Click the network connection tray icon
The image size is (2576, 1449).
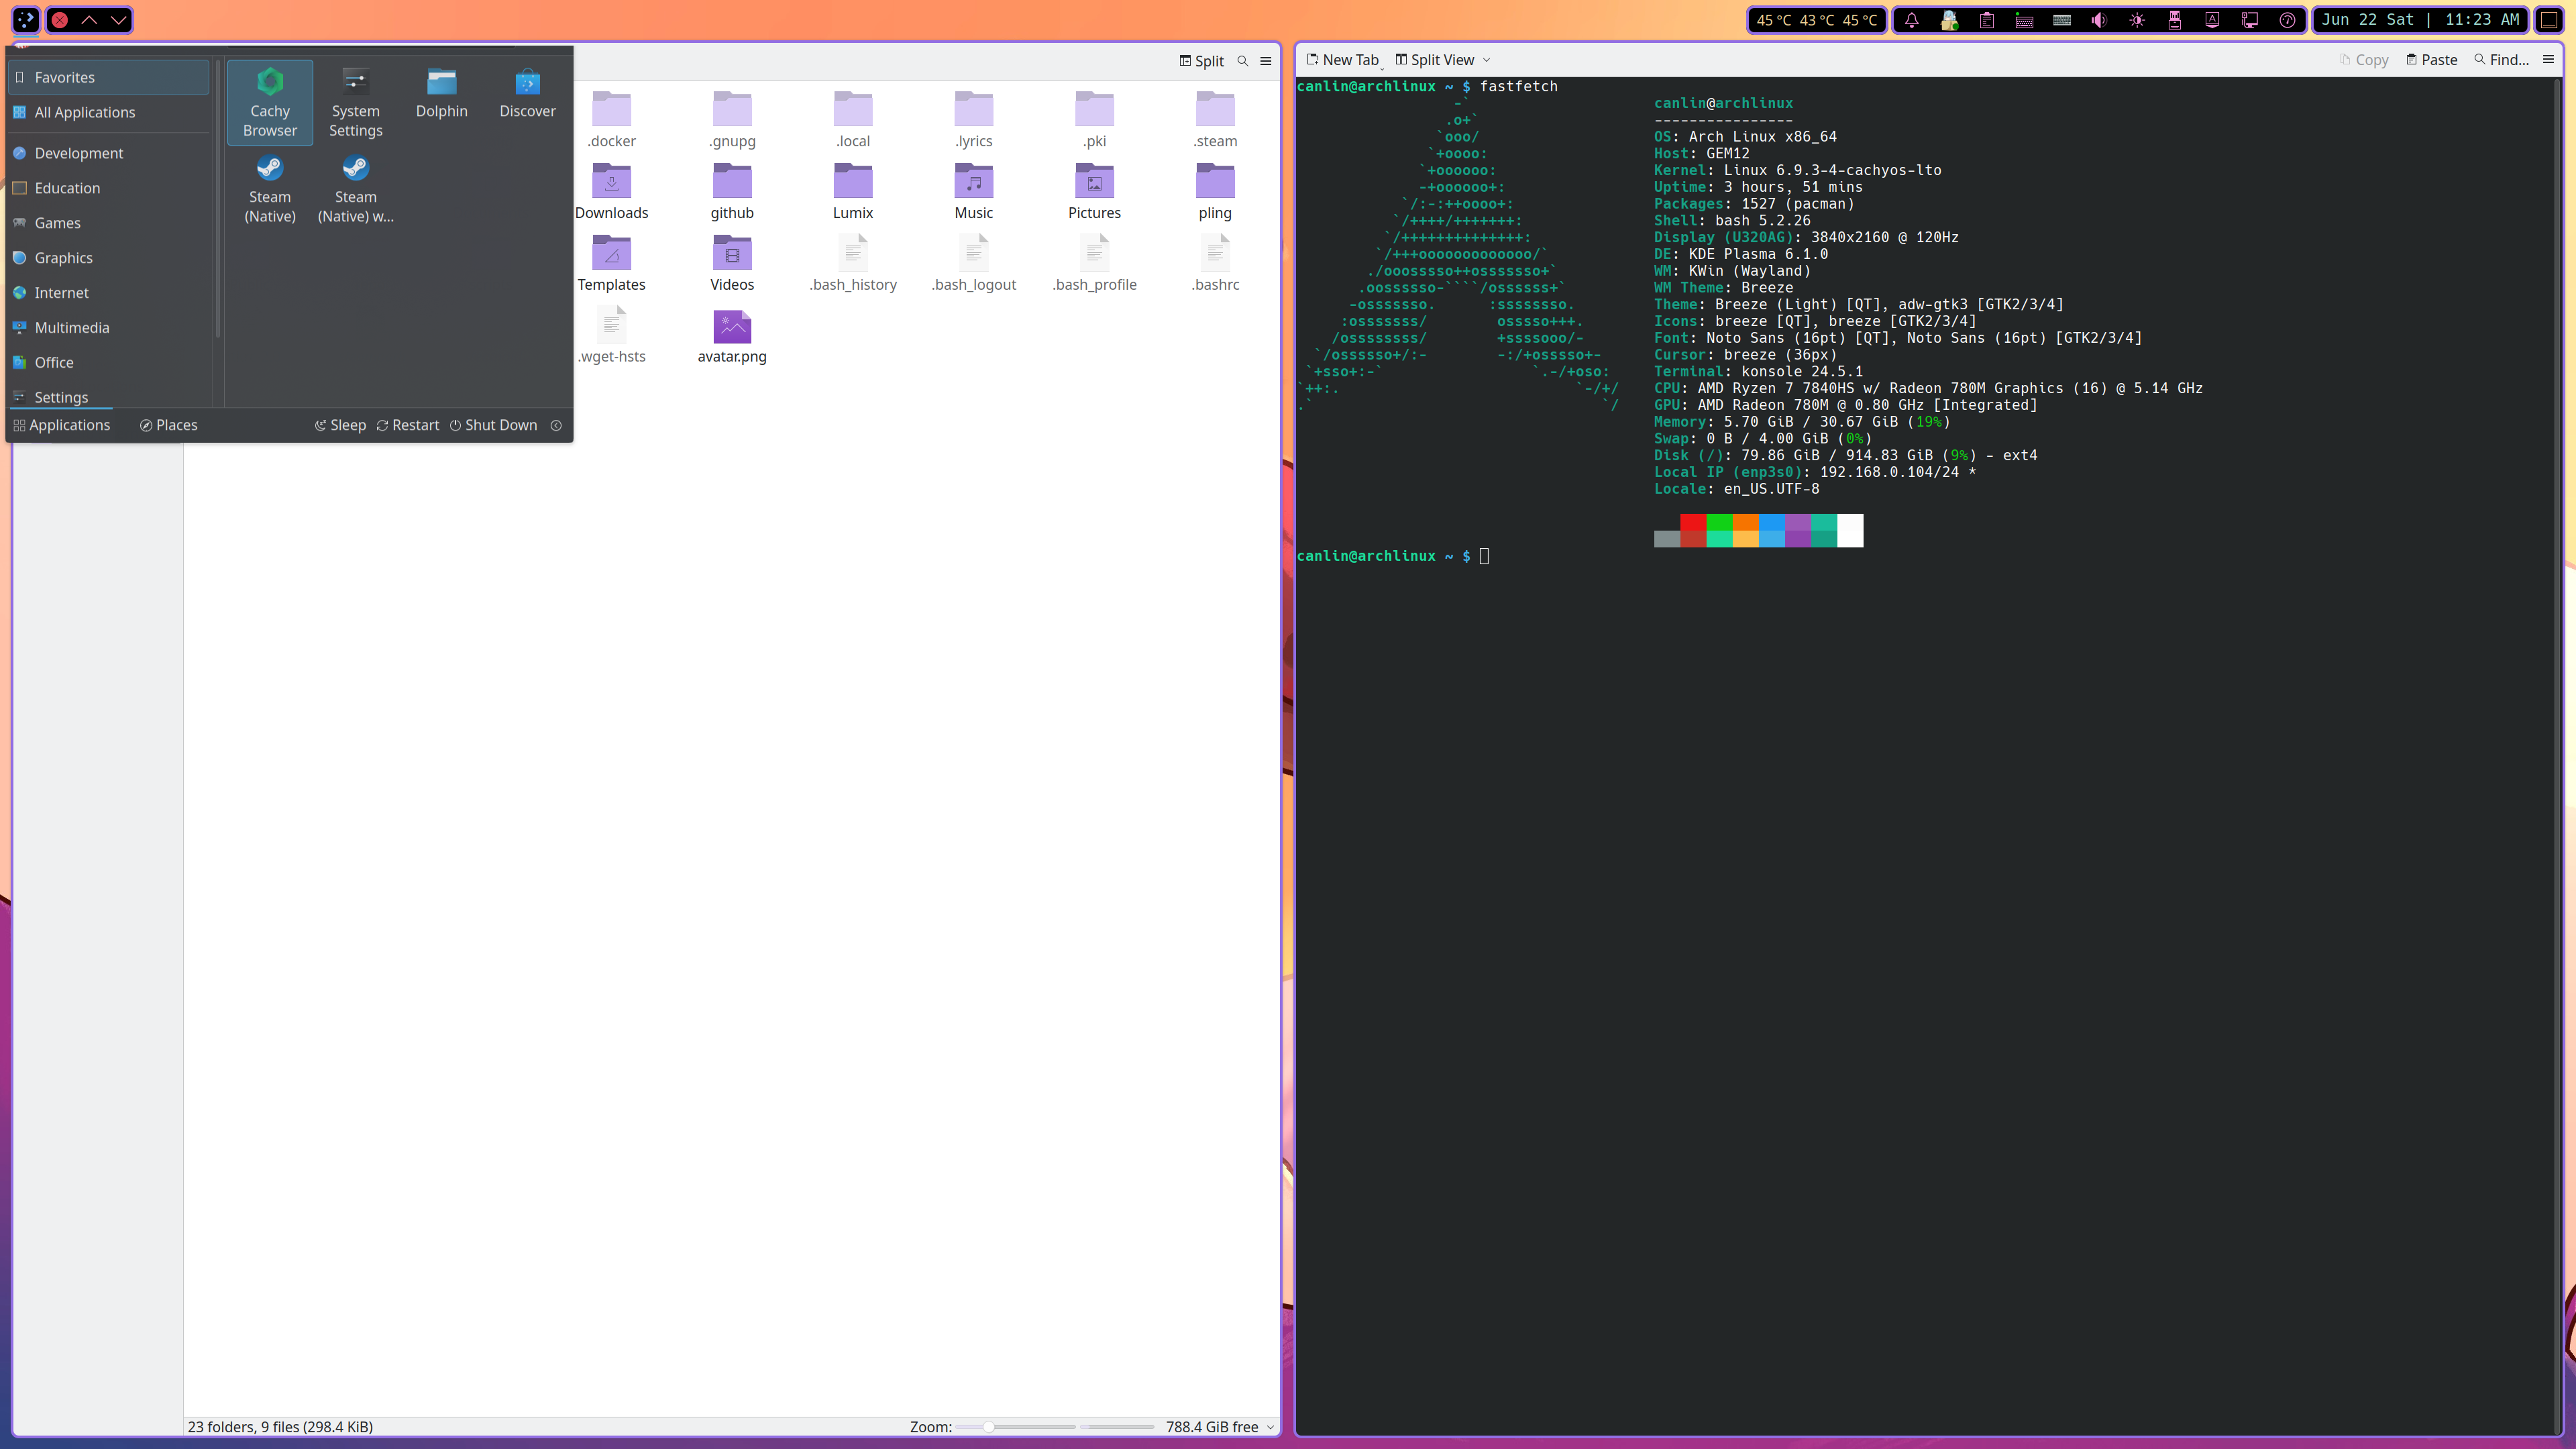click(2250, 20)
